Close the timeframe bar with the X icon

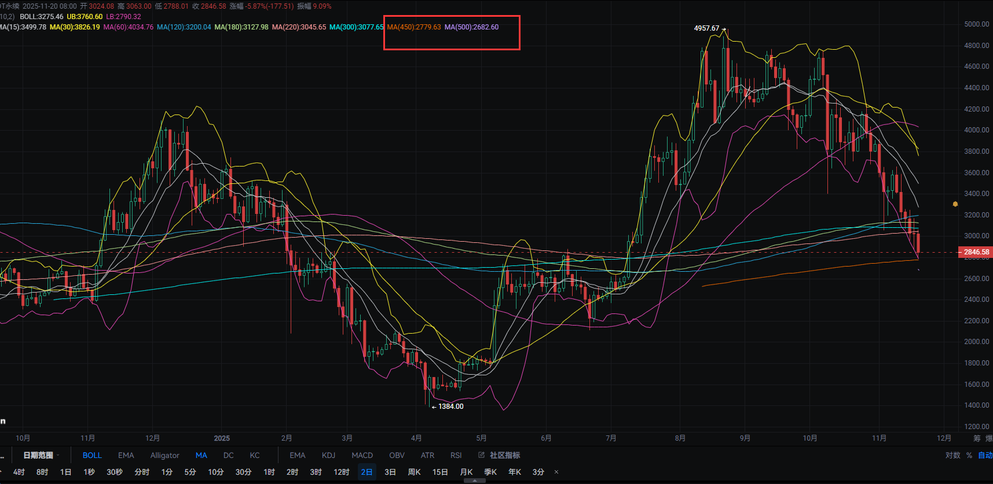pyautogui.click(x=556, y=472)
